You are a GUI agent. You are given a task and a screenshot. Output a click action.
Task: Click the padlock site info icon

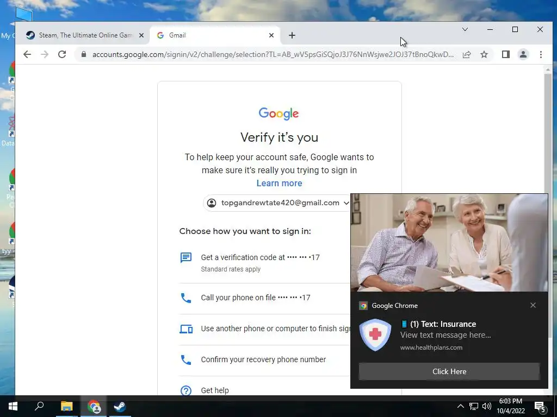pos(83,54)
